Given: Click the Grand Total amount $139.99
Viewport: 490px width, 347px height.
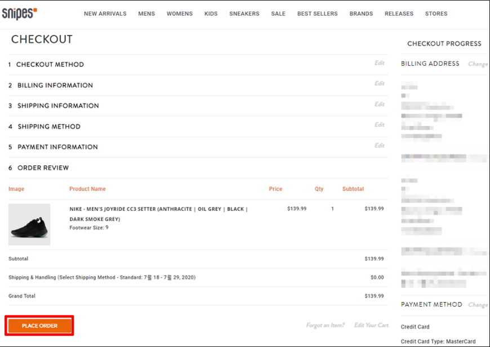Looking at the screenshot, I should tap(374, 296).
